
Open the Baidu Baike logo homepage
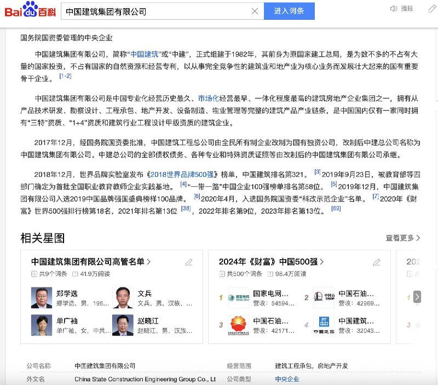(30, 10)
